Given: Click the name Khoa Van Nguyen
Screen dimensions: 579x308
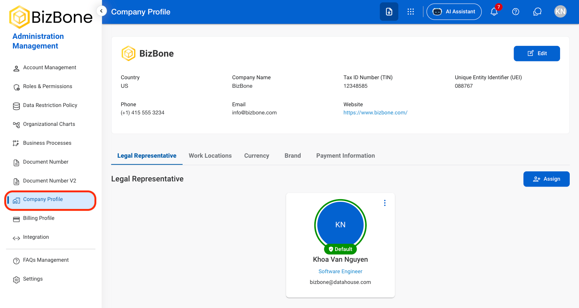Looking at the screenshot, I should point(340,260).
